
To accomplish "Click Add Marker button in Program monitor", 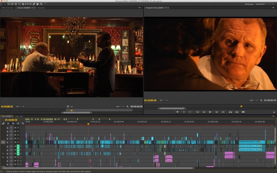I will pyautogui.click(x=178, y=112).
